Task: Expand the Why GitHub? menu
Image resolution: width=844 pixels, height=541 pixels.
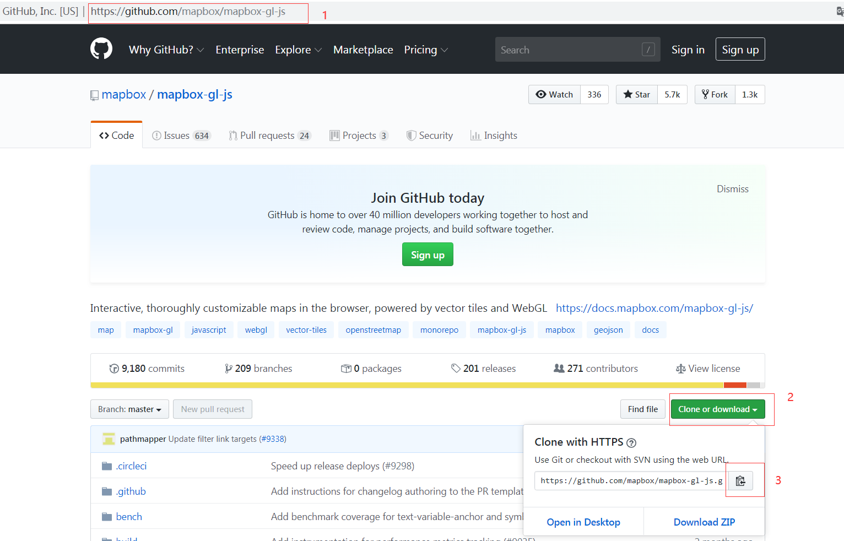Action: [166, 50]
